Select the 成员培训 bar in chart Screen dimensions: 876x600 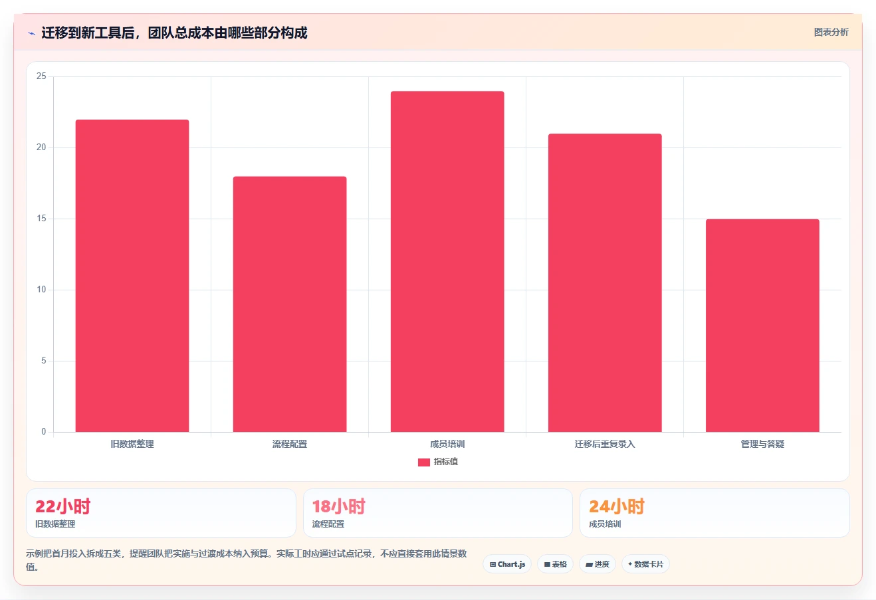pyautogui.click(x=447, y=262)
